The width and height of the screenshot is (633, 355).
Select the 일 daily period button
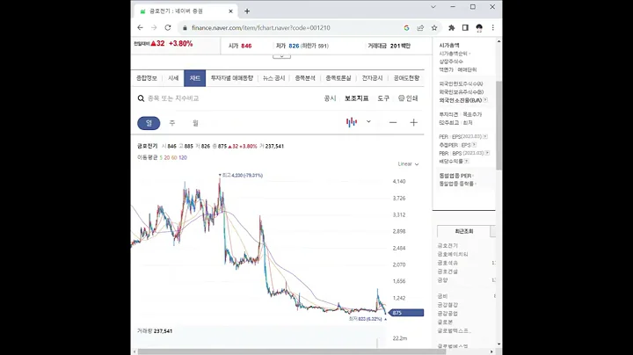149,123
